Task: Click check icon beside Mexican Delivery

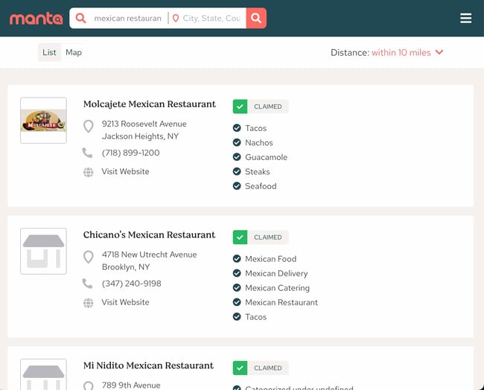Action: [237, 273]
